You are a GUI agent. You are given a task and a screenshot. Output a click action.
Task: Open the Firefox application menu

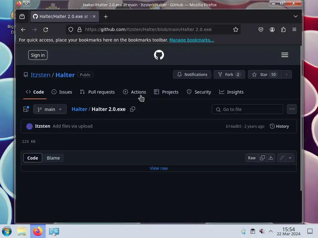[x=294, y=29]
